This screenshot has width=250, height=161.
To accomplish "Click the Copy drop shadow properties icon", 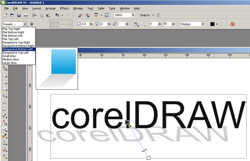I will pos(226,24).
